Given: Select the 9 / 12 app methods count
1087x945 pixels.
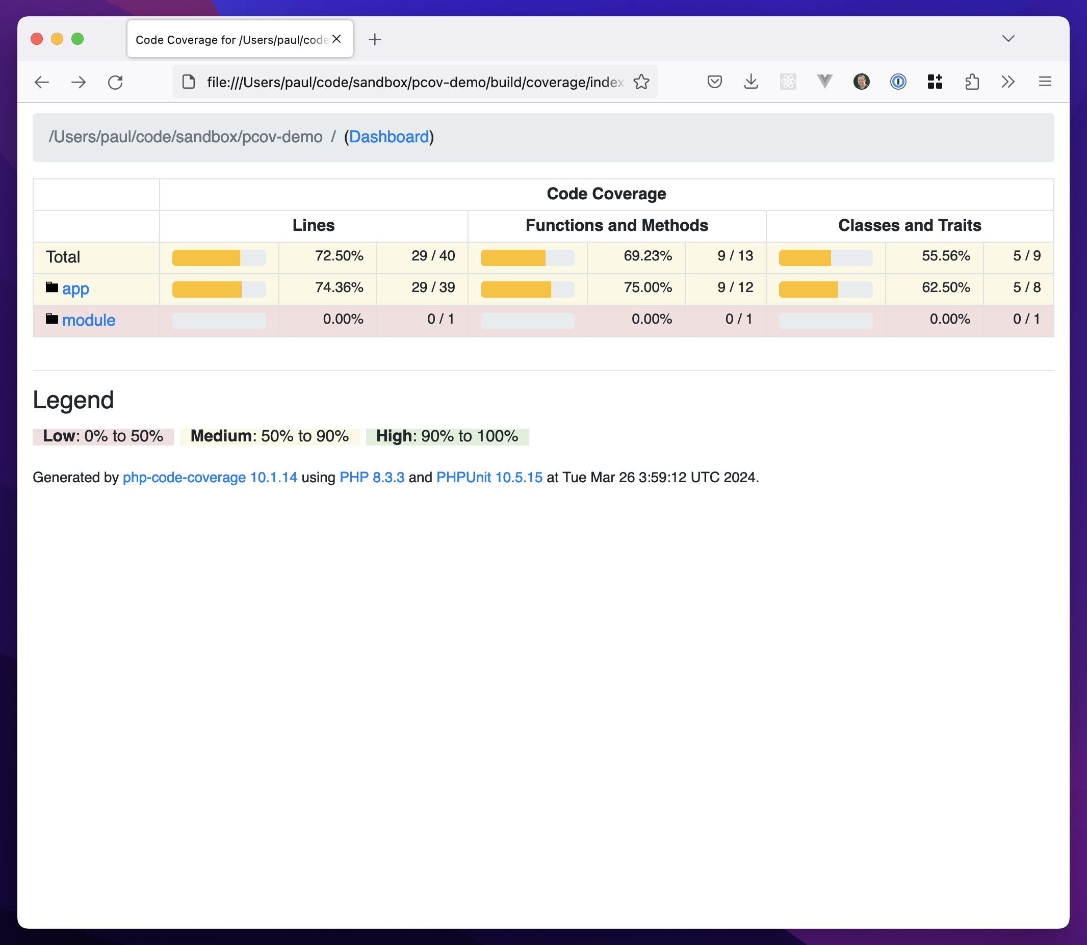Looking at the screenshot, I should [x=735, y=287].
